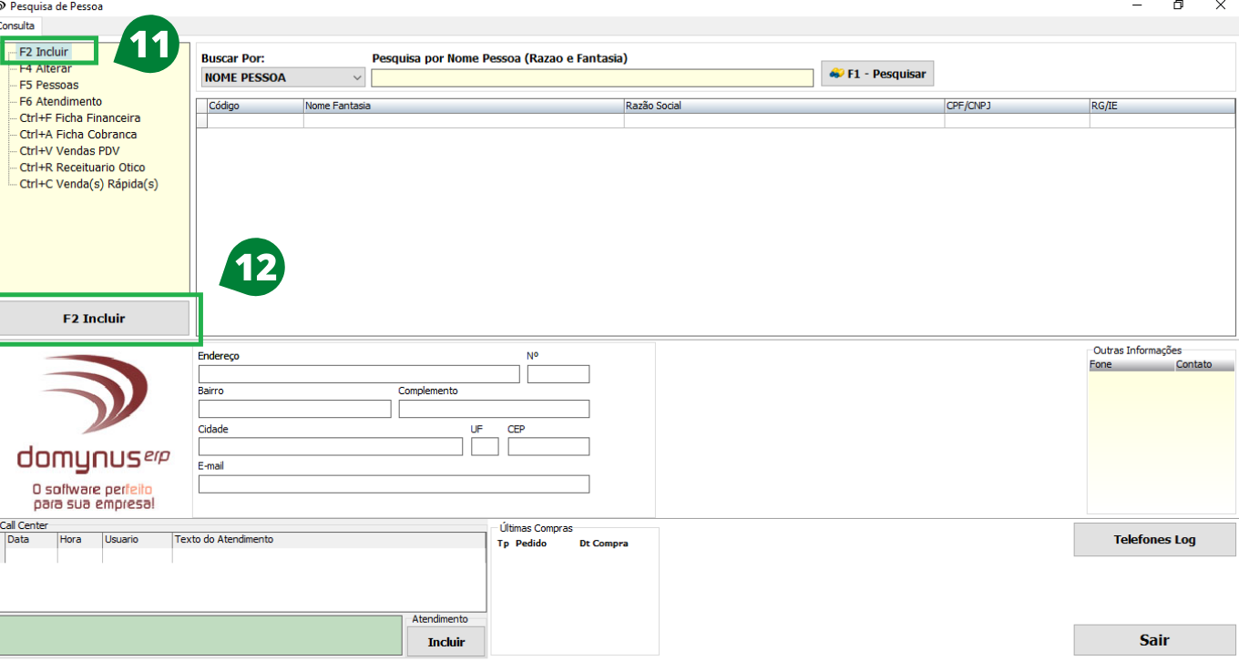Click F1 - Pesquisar button
Screen dimensions: 1239x661
(877, 74)
